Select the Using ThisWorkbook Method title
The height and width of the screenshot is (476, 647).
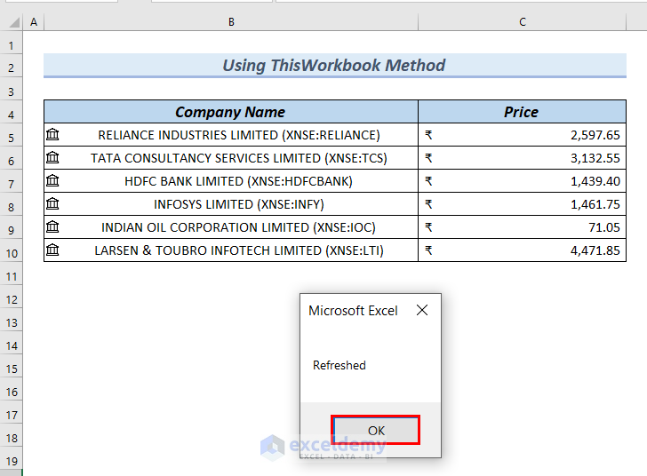coord(335,65)
